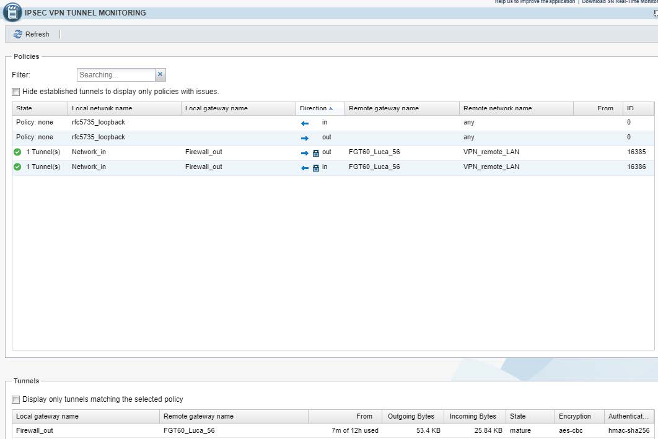Sort tunnels by Authentication header
The image size is (658, 439).
click(629, 416)
